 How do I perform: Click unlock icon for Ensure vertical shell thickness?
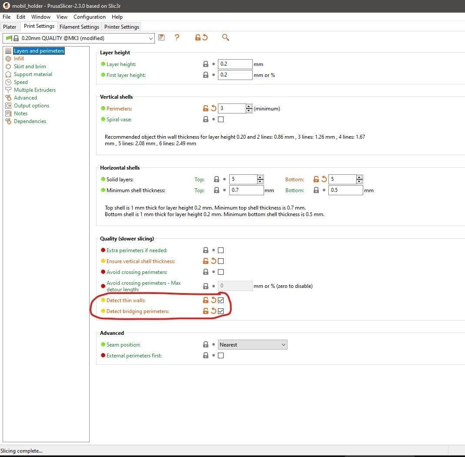205,261
